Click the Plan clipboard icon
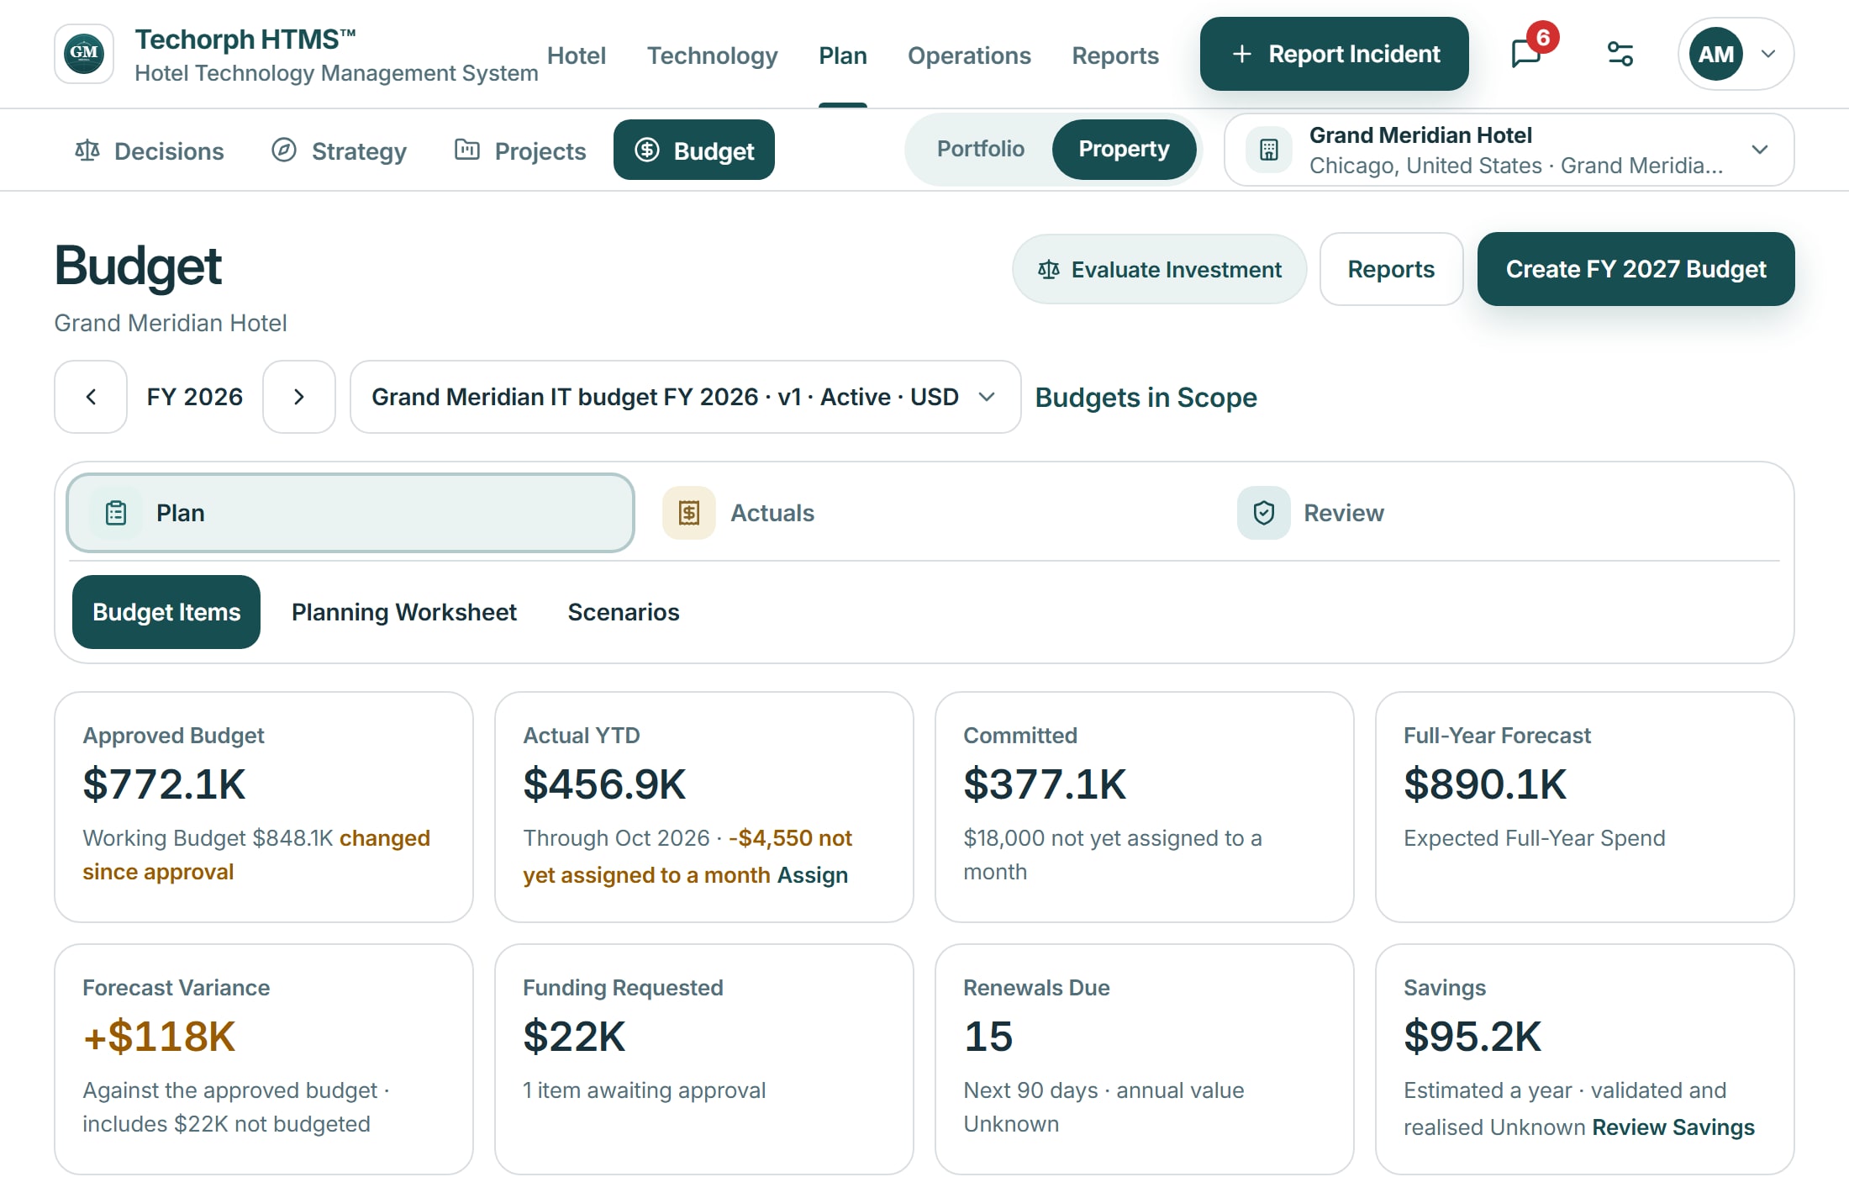 116,513
